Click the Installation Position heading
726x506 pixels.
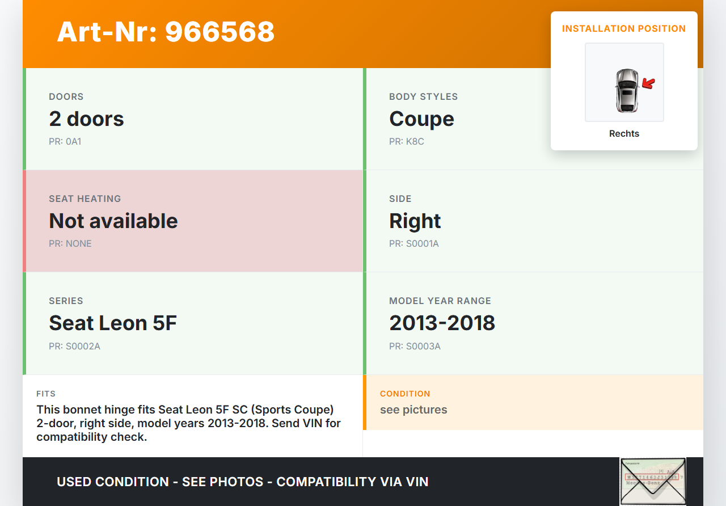pyautogui.click(x=624, y=28)
